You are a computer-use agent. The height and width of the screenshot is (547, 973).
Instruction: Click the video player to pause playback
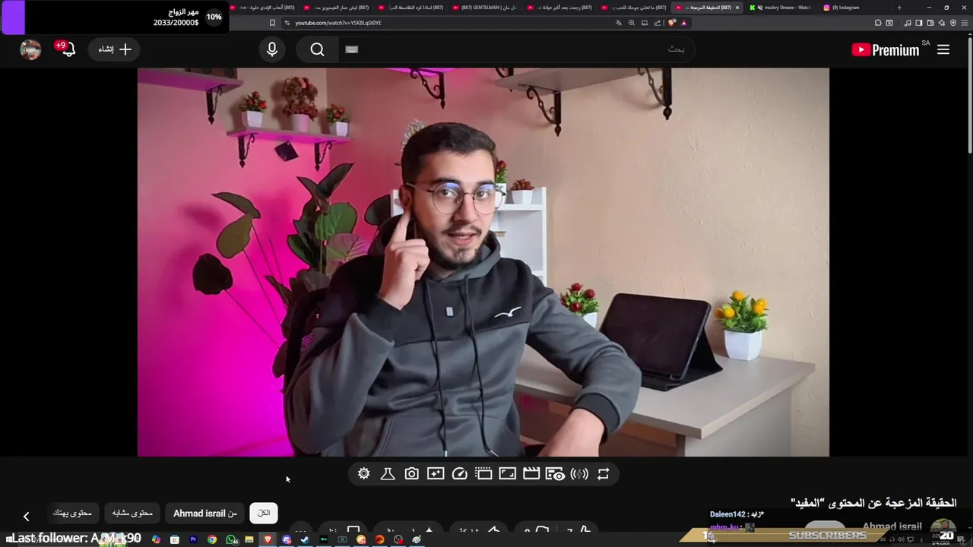(x=483, y=262)
